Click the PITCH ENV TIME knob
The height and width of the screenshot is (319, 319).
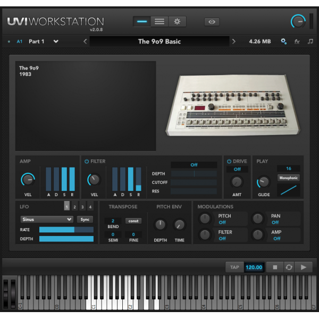(180, 224)
